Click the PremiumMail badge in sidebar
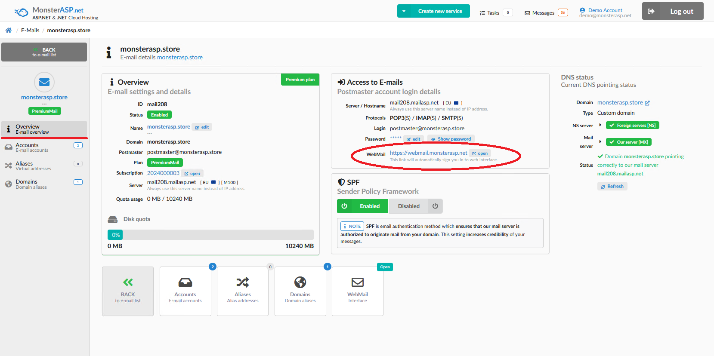The height and width of the screenshot is (356, 714). [45, 111]
